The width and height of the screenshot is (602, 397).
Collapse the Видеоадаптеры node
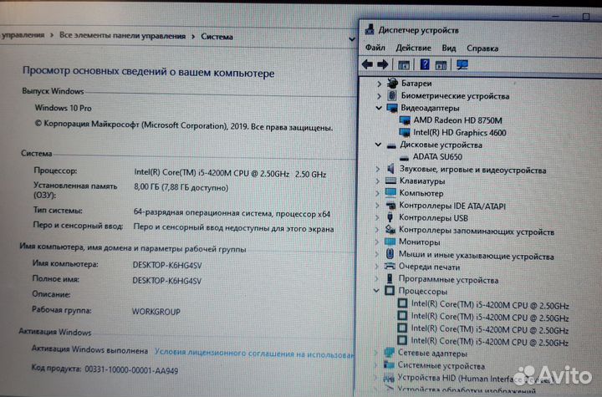pyautogui.click(x=379, y=108)
